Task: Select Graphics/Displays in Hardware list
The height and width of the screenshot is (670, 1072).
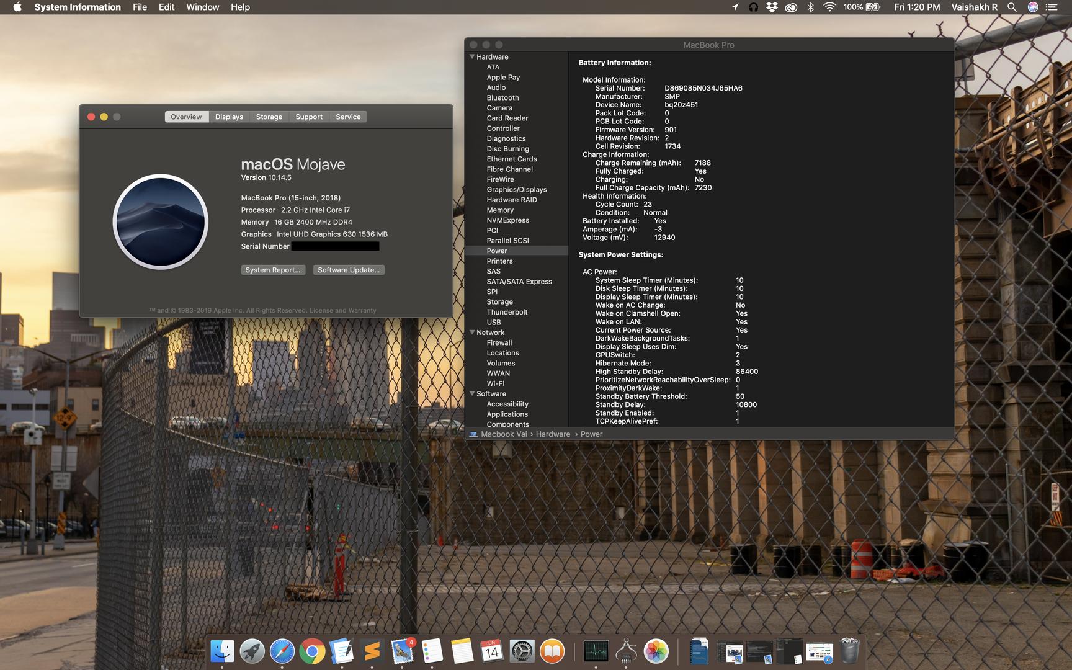Action: click(x=517, y=189)
